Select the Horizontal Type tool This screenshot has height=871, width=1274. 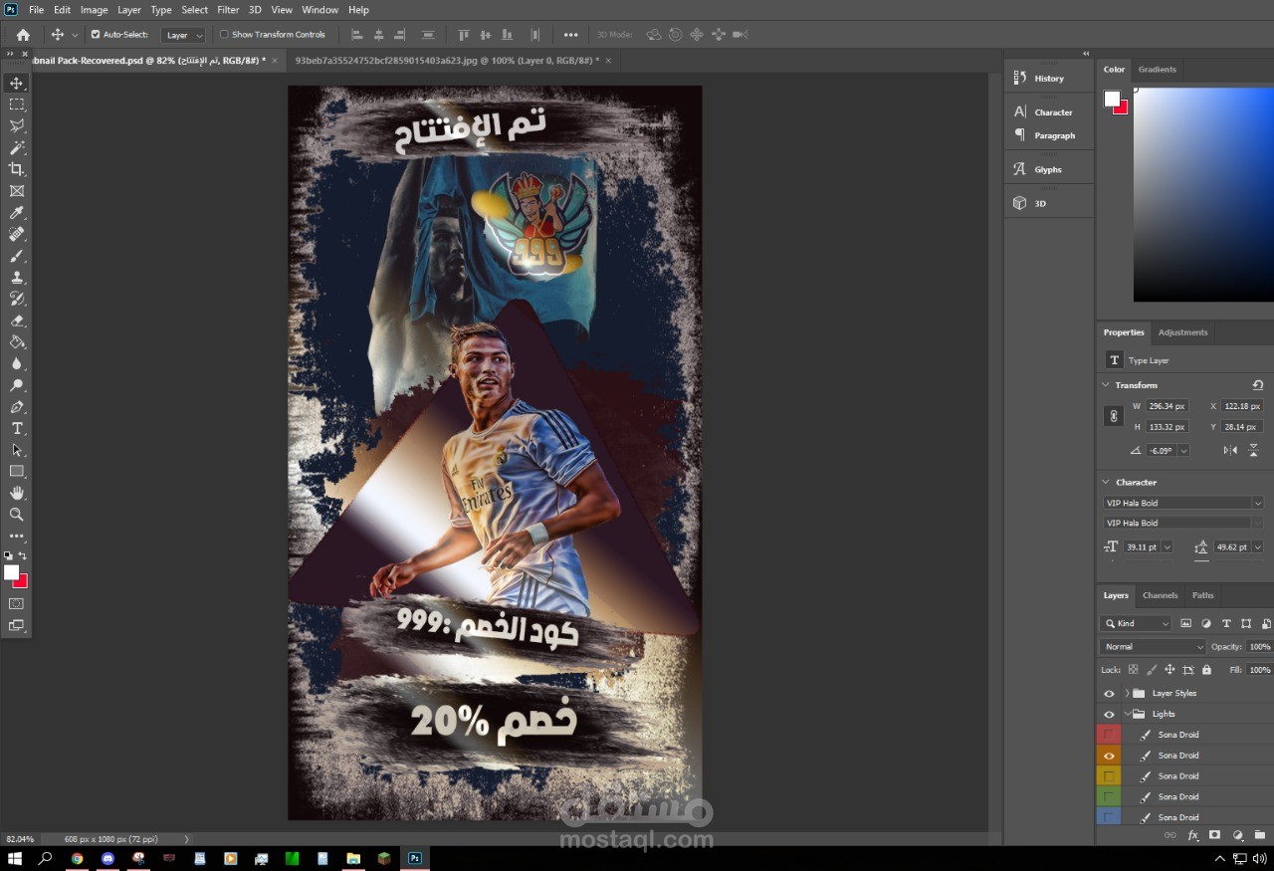click(17, 428)
